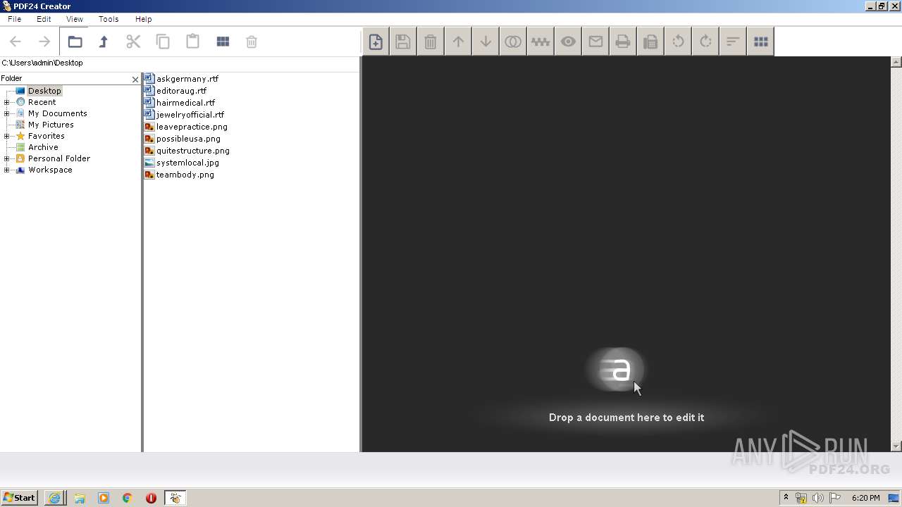This screenshot has width=902, height=507.
Task: Click the open folder icon in file toolbar
Action: (75, 42)
